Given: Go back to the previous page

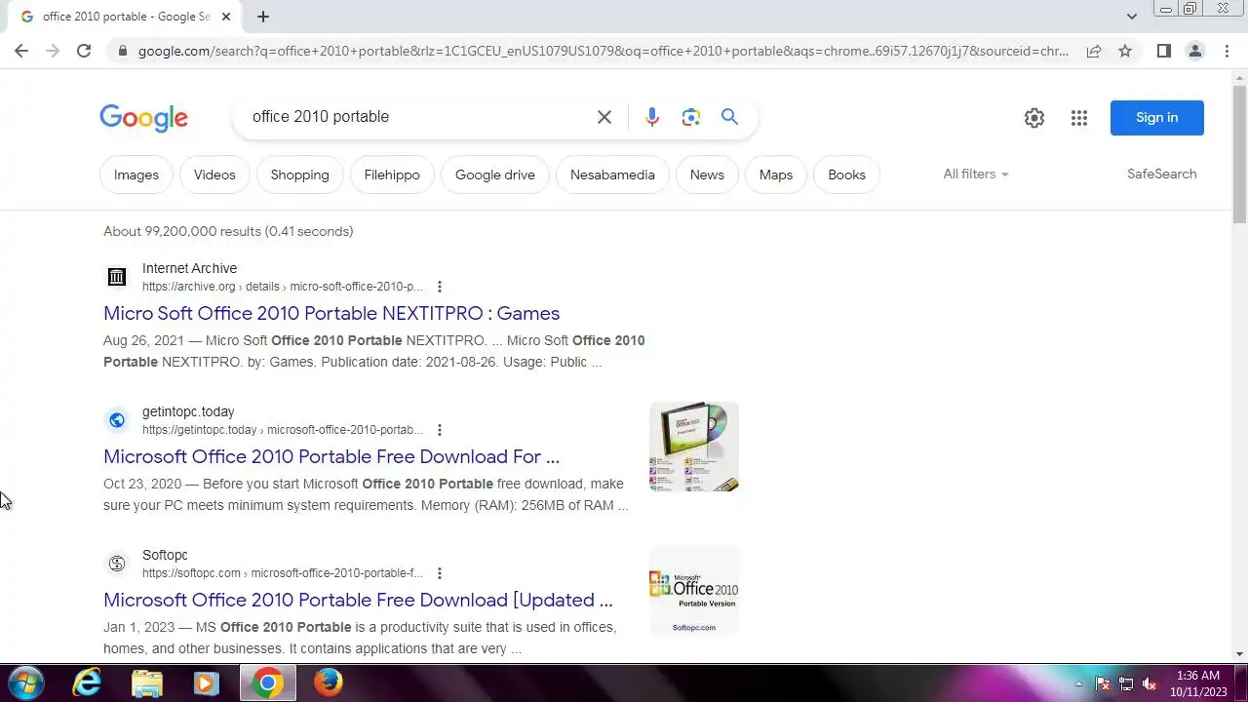Looking at the screenshot, I should [x=21, y=51].
